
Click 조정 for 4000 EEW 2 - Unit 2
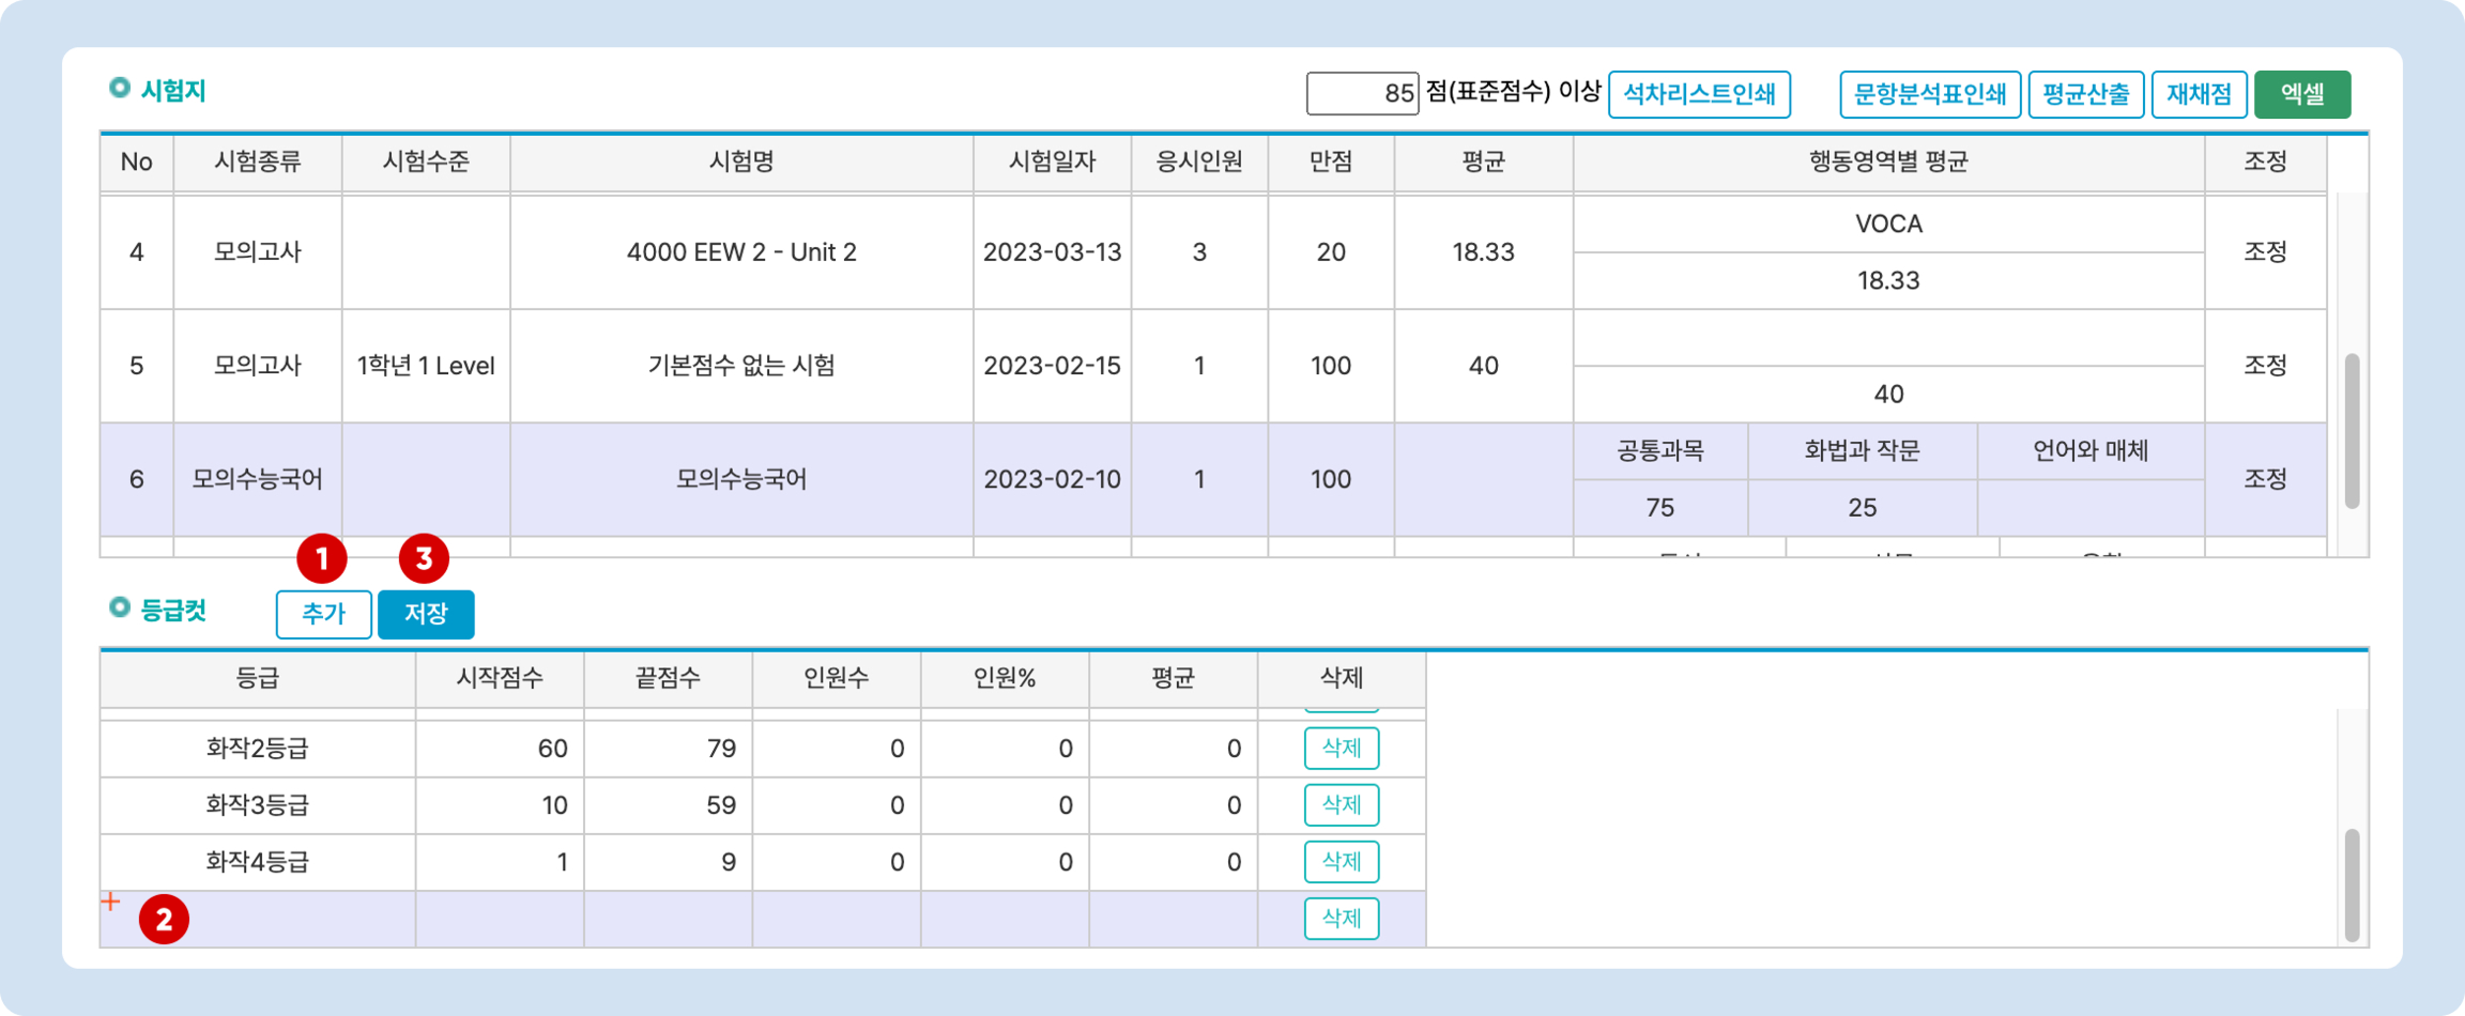click(2265, 252)
